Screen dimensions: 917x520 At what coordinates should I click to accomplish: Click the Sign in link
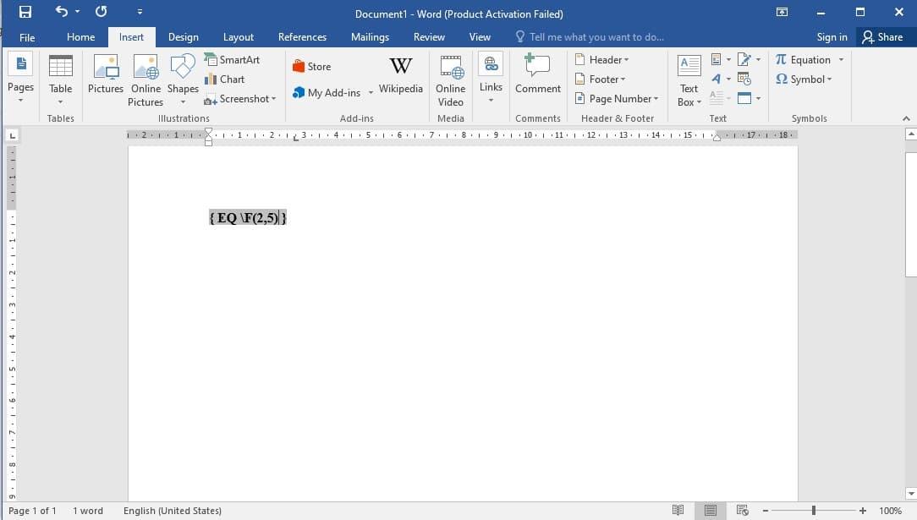pos(832,36)
